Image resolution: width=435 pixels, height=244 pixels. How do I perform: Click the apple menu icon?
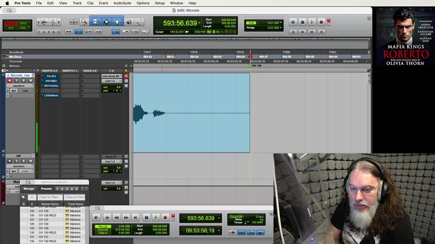[x=7, y=3]
